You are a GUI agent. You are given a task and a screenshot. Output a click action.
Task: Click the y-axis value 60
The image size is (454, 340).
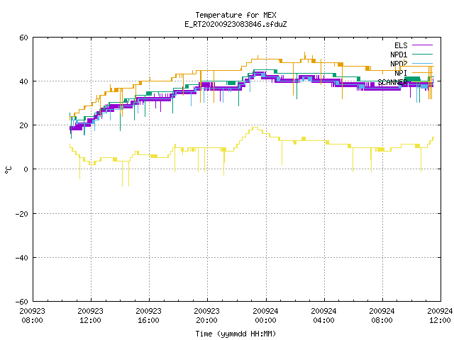click(23, 38)
